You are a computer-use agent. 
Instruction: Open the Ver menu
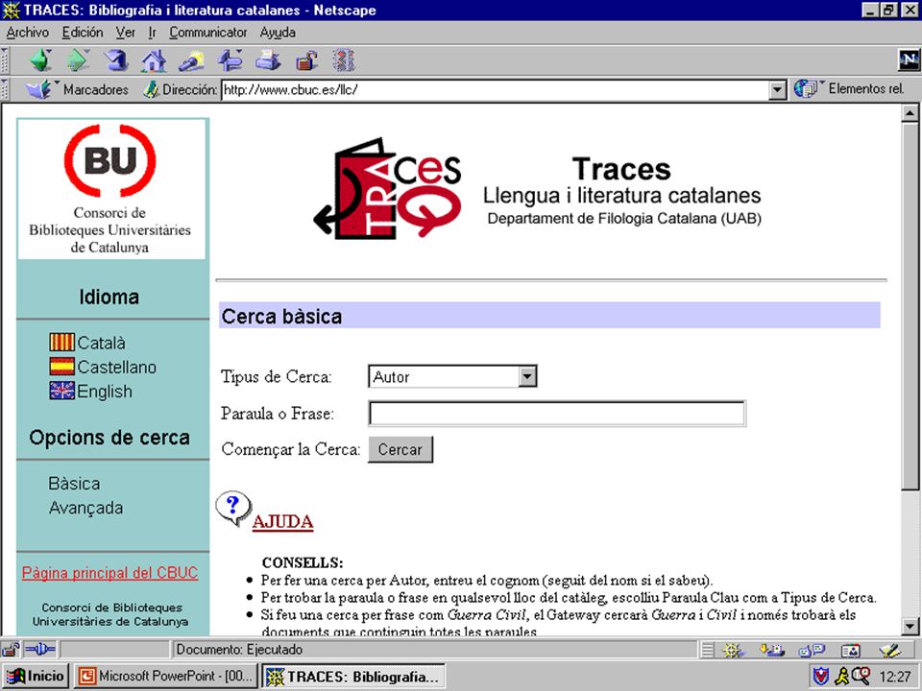(x=125, y=33)
